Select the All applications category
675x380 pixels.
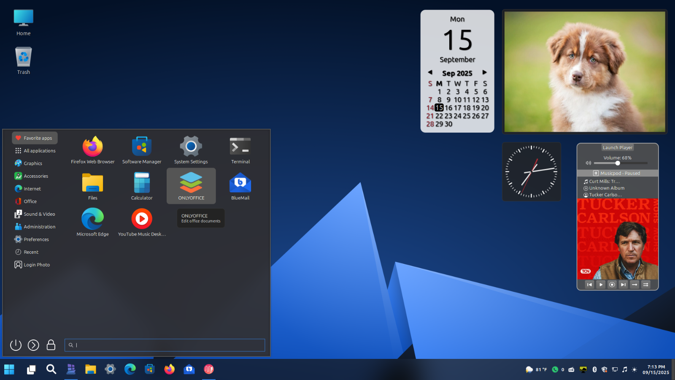pyautogui.click(x=39, y=151)
